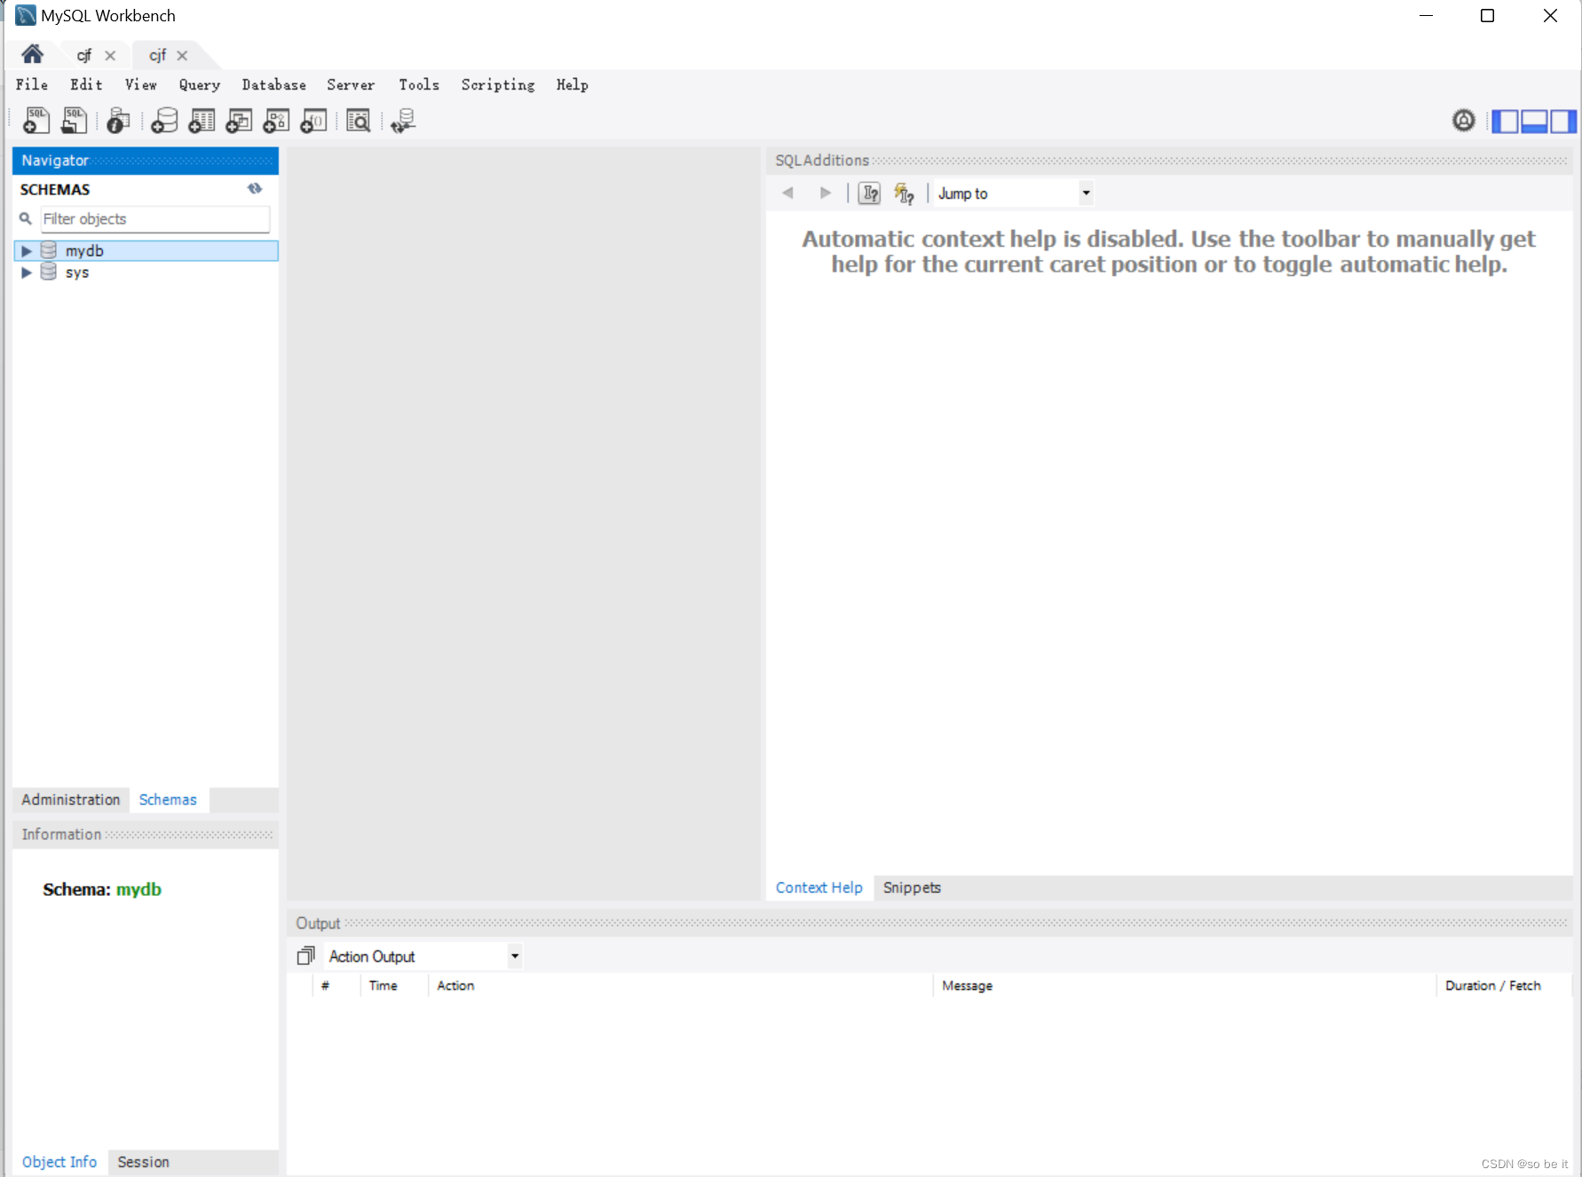Go forward in context help
Screen dimensions: 1582x1177
coord(826,193)
